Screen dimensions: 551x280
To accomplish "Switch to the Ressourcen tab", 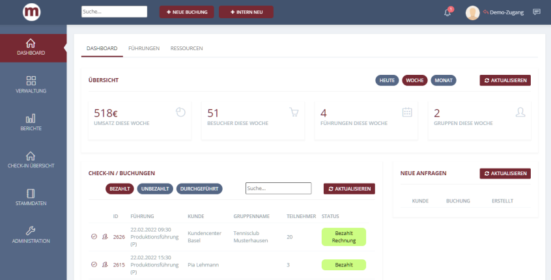I will pos(186,48).
